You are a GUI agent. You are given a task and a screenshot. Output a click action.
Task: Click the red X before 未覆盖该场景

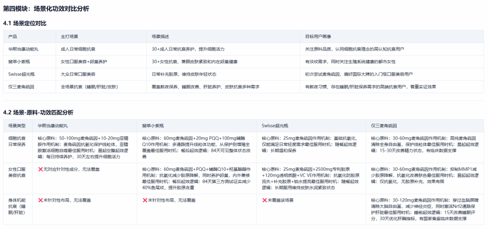coord(264,201)
